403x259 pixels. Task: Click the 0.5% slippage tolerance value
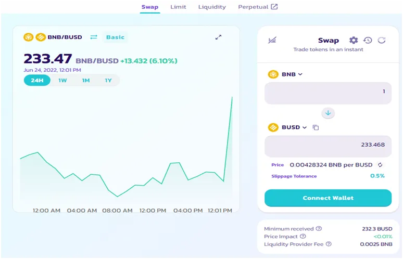click(x=377, y=176)
